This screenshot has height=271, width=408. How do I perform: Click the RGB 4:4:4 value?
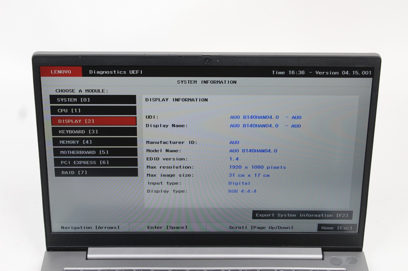pyautogui.click(x=242, y=191)
